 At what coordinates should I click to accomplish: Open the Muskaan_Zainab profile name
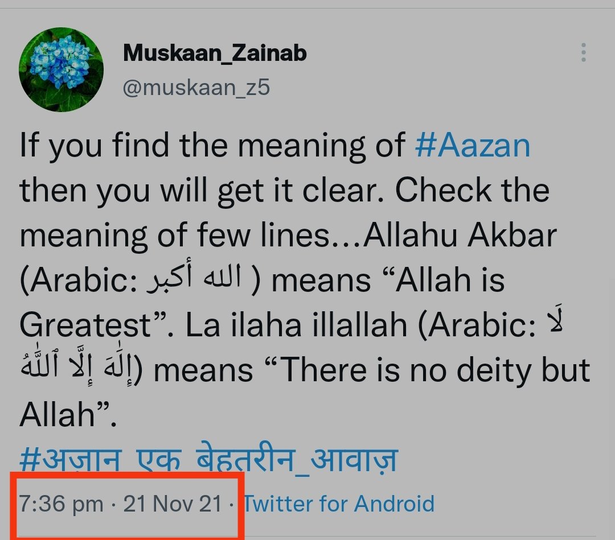[x=215, y=53]
